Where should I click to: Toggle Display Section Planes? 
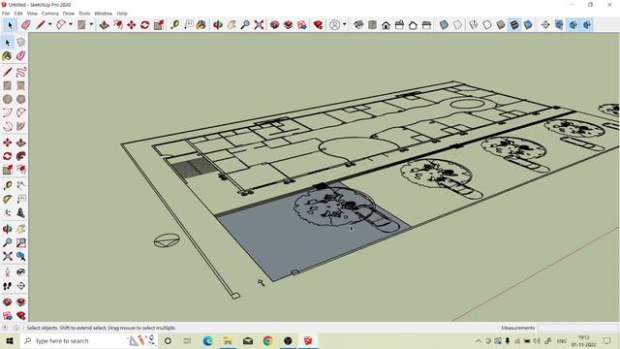tap(559, 25)
